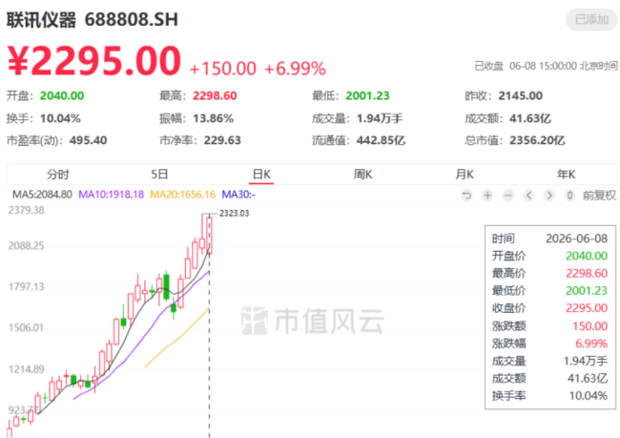620x438 pixels.
Task: Click the stock title 联讯仪器 688808.SH
Action: click(93, 19)
